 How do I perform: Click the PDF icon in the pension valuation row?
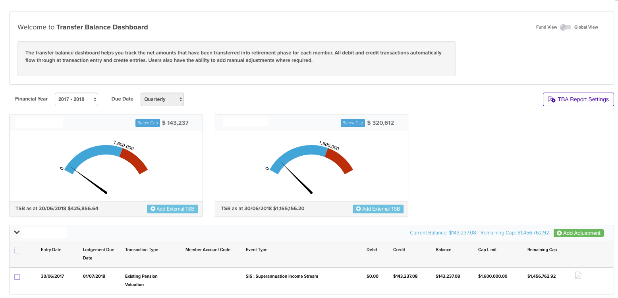[578, 275]
